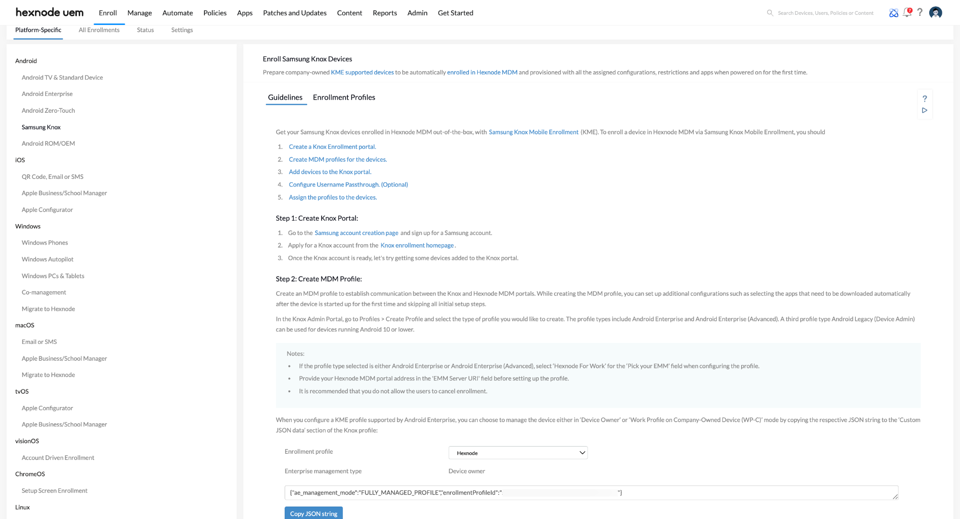960x519 pixels.
Task: Select the Guidelines tab
Action: click(x=285, y=97)
